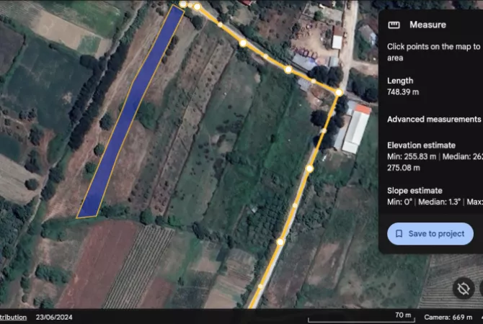Click the path's first vertex at the polygon's top corner

point(183,5)
